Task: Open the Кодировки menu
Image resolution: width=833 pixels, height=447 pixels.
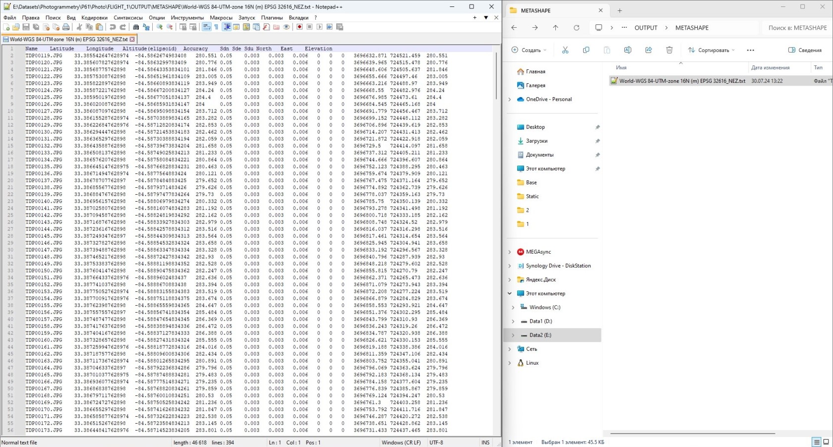Action: coord(94,17)
